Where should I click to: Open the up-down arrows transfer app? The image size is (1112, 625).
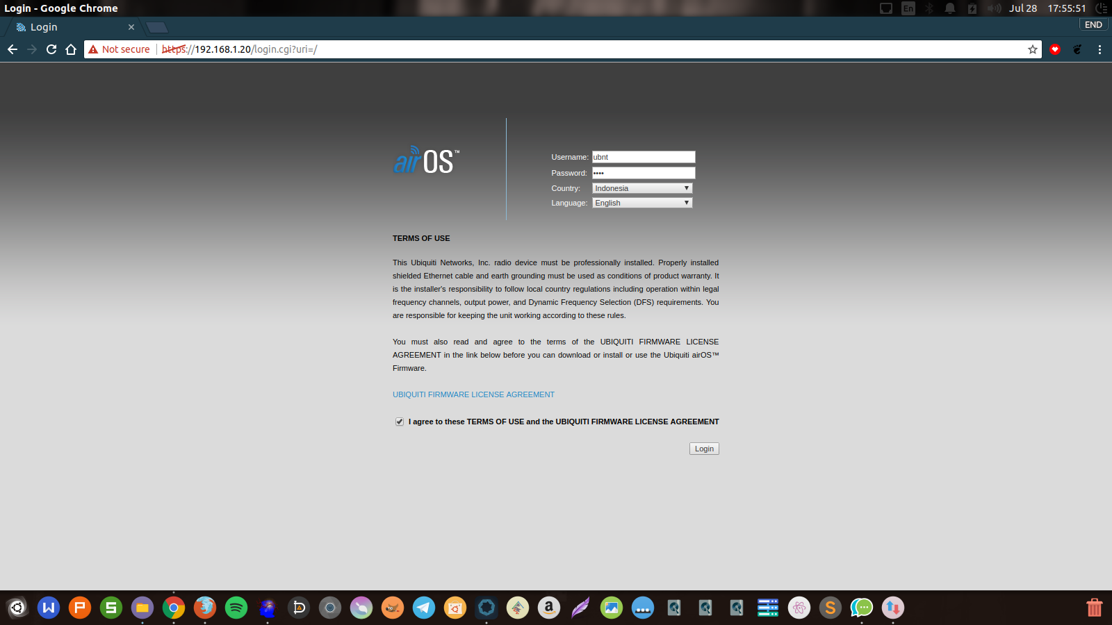(x=893, y=608)
